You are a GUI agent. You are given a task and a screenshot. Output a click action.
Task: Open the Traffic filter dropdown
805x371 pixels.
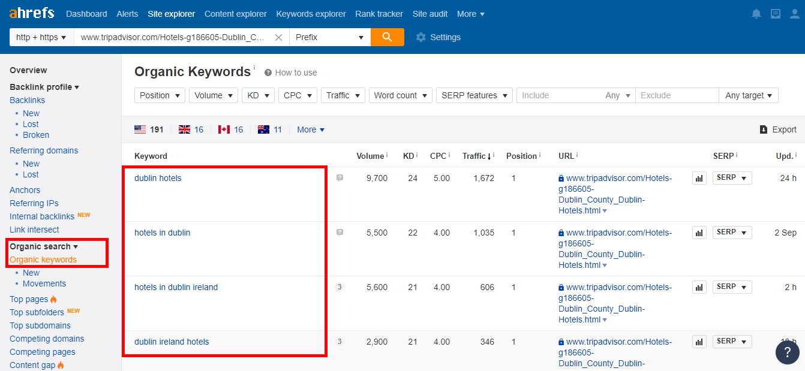pyautogui.click(x=343, y=95)
